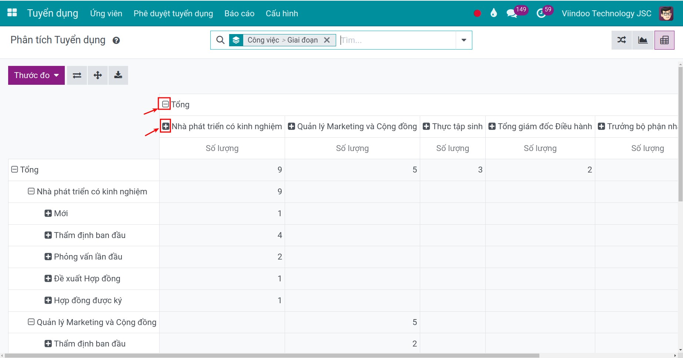This screenshot has width=683, height=358.
Task: Open the Báo cáo menu
Action: pos(239,13)
